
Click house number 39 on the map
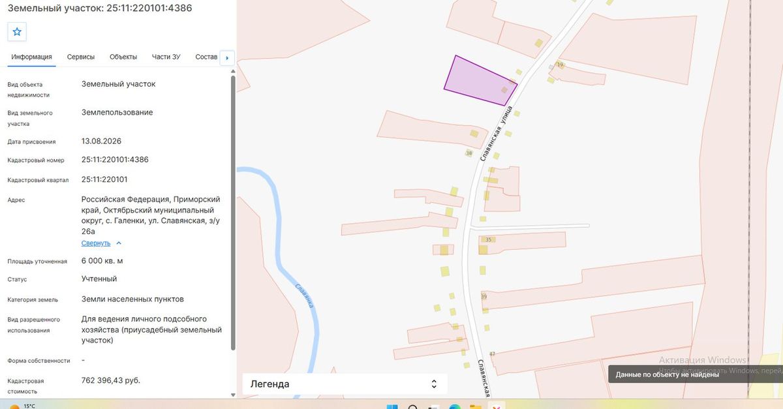(484, 297)
